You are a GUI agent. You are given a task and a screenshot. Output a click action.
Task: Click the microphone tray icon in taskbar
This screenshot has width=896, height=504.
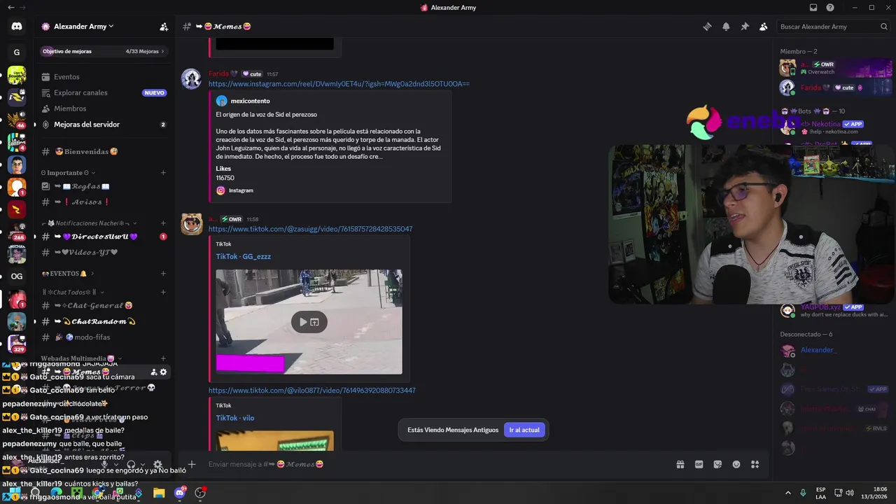point(803,493)
